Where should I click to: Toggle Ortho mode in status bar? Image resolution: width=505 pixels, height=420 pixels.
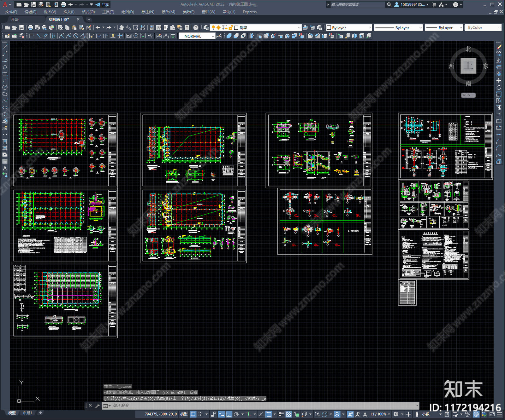click(x=229, y=414)
